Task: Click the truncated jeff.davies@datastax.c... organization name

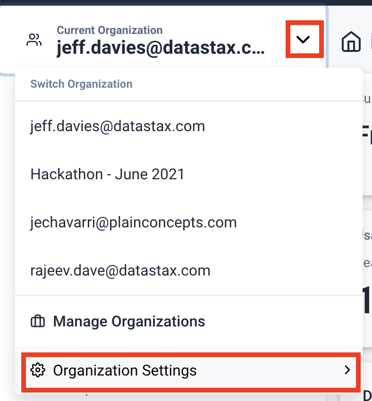Action: 161,48
